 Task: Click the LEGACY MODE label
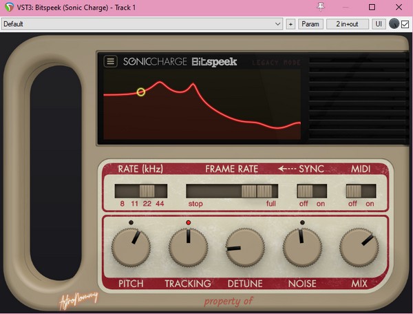coord(276,63)
